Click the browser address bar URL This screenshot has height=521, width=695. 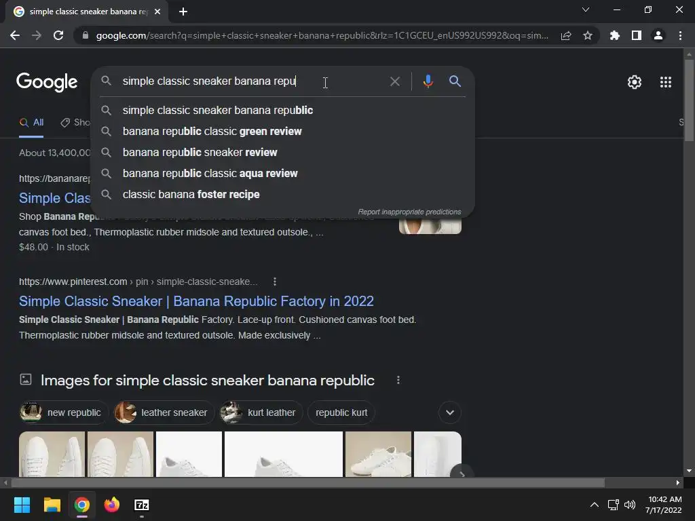tap(322, 35)
